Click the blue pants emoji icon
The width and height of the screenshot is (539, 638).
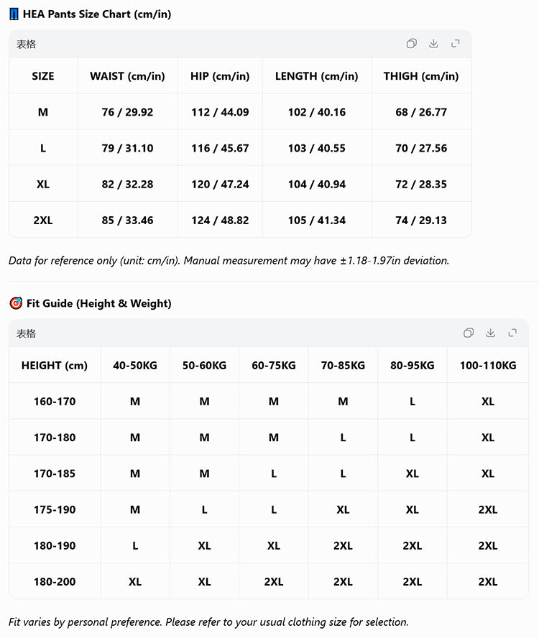[14, 14]
